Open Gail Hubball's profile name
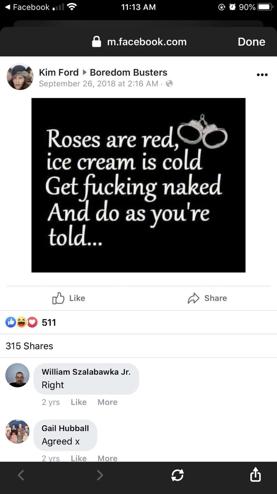The height and width of the screenshot is (494, 277). [x=65, y=428]
